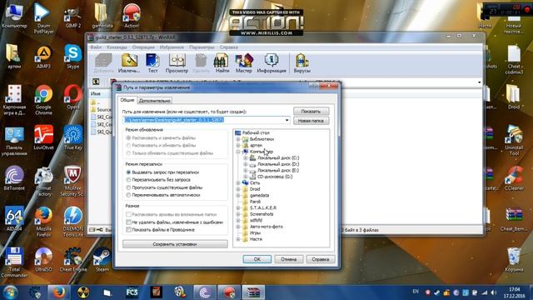Click the Вирусы scan icon in WinRAR

(x=301, y=63)
